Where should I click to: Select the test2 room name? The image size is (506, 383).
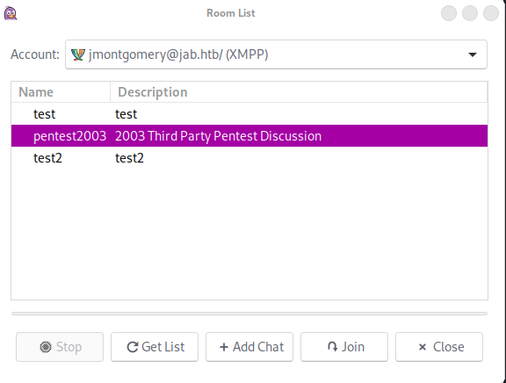47,158
